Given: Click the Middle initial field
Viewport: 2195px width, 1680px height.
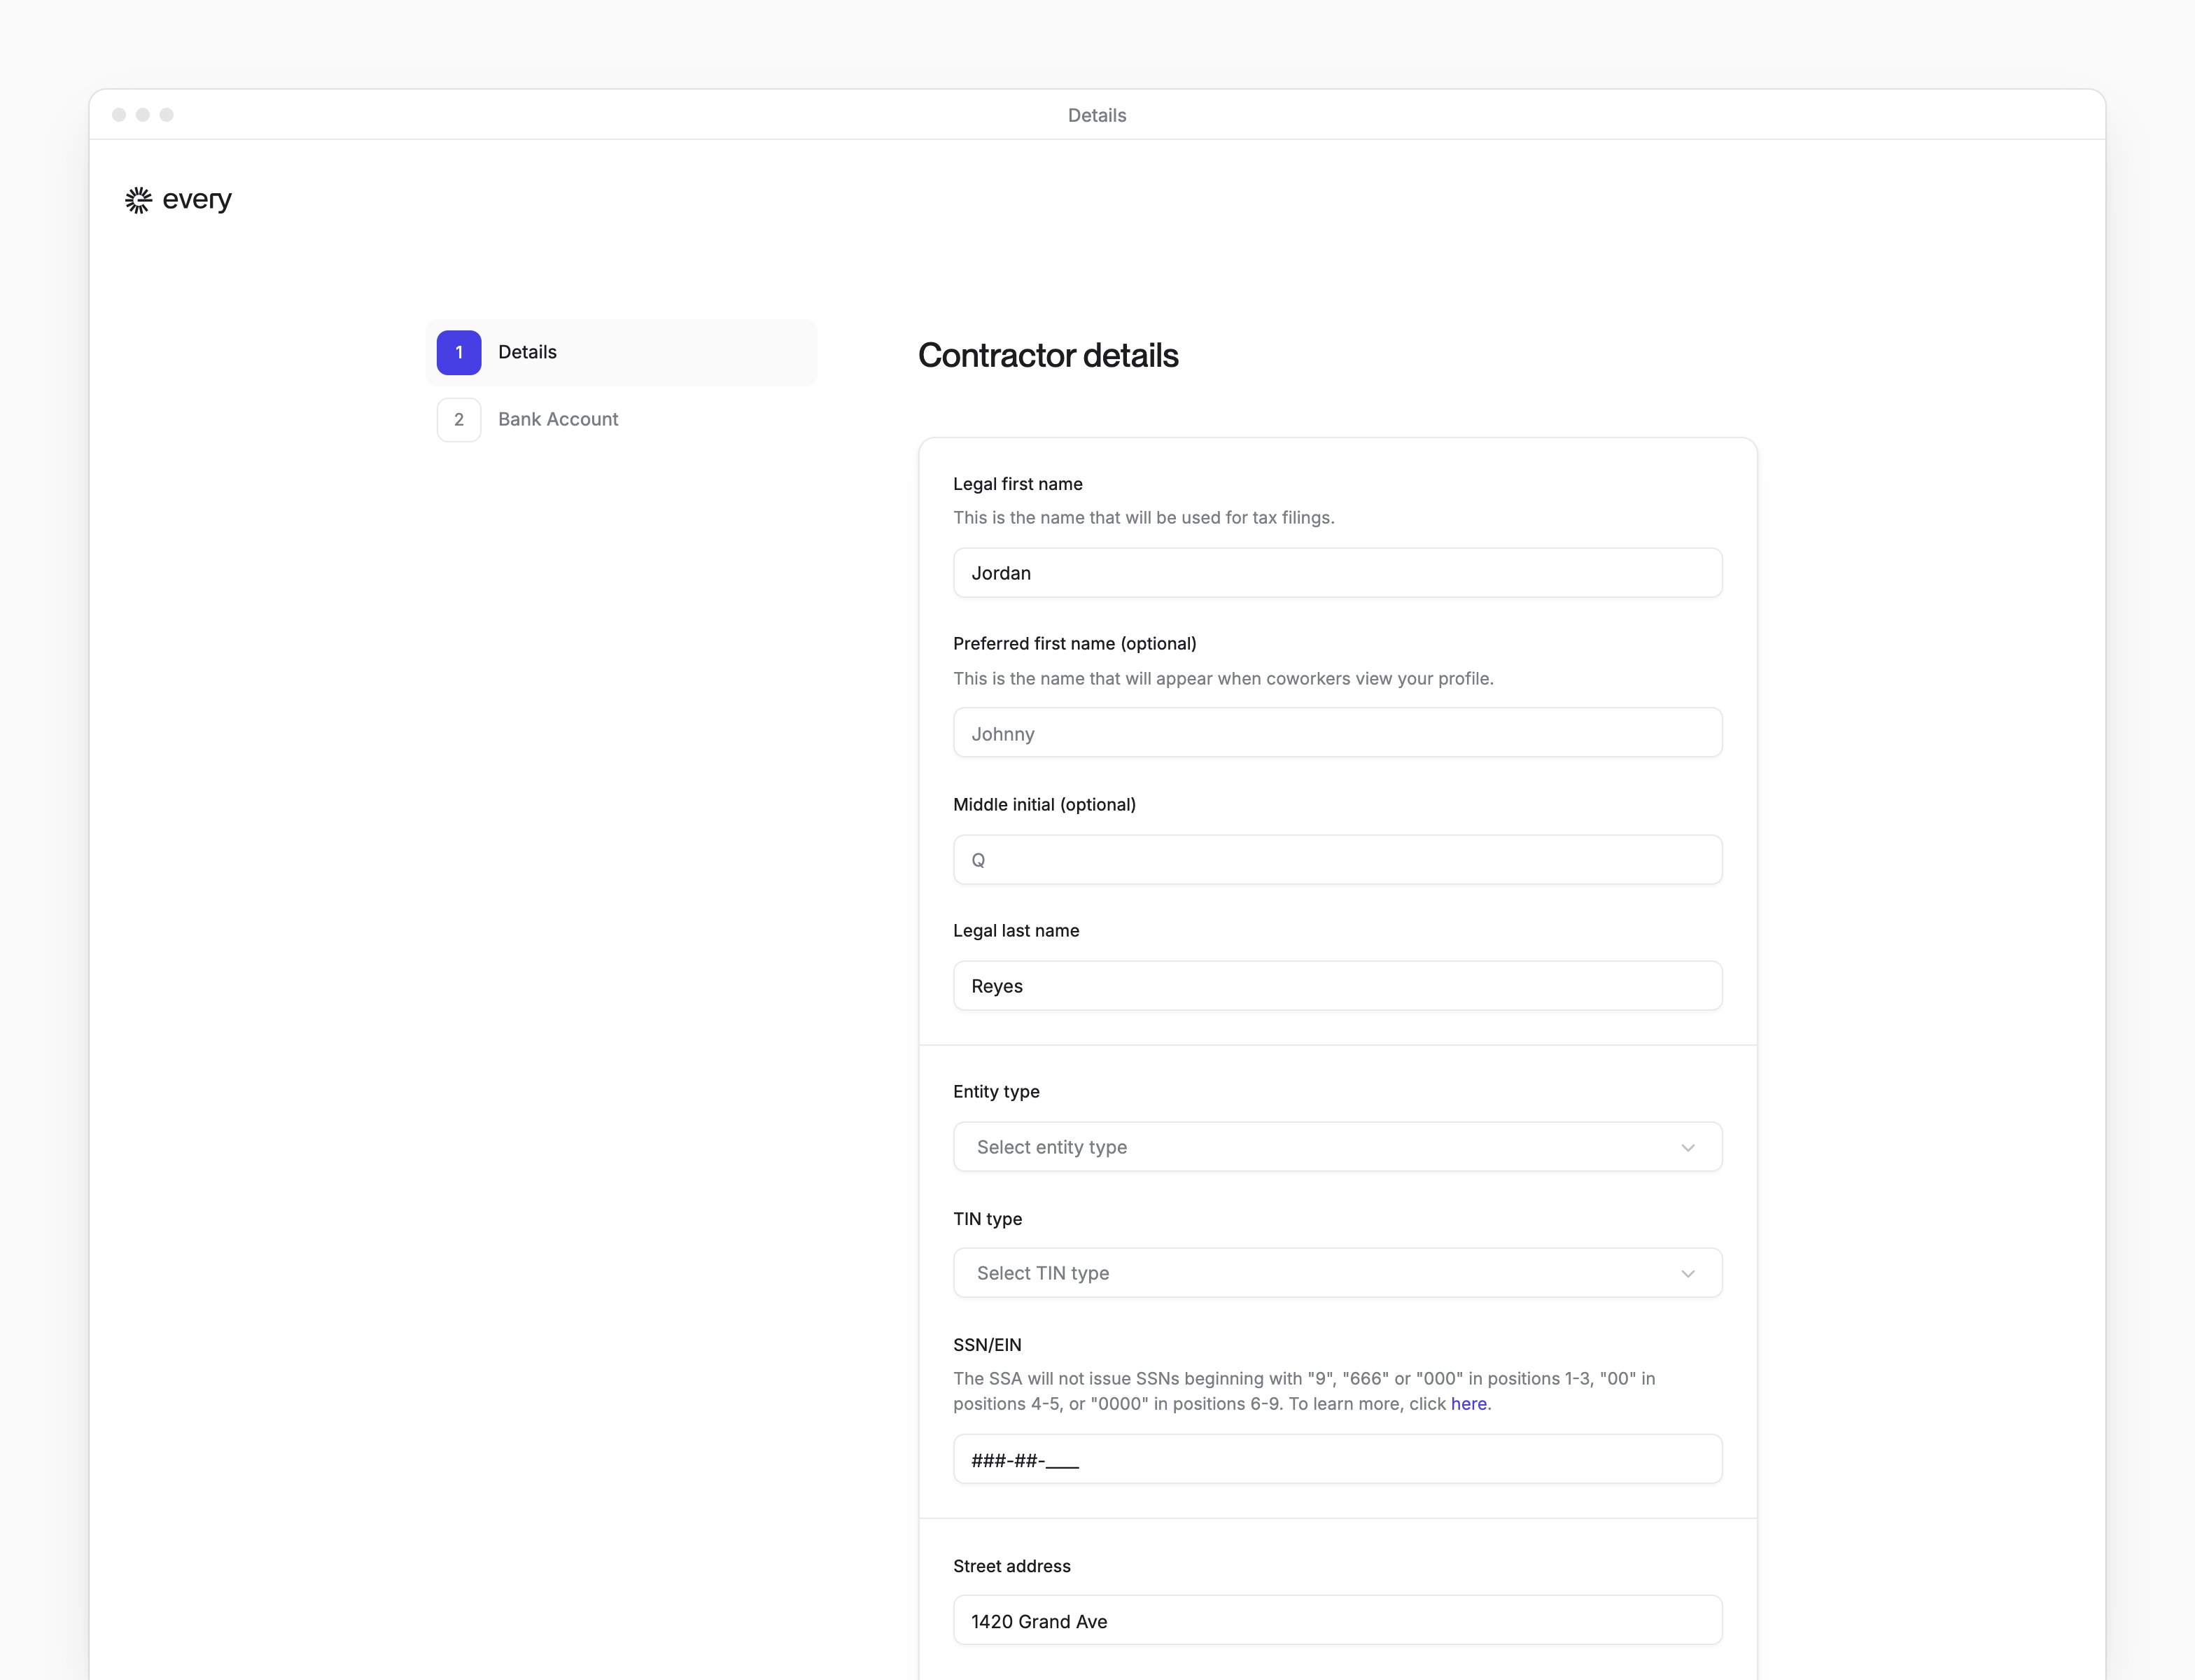Looking at the screenshot, I should click(1337, 860).
